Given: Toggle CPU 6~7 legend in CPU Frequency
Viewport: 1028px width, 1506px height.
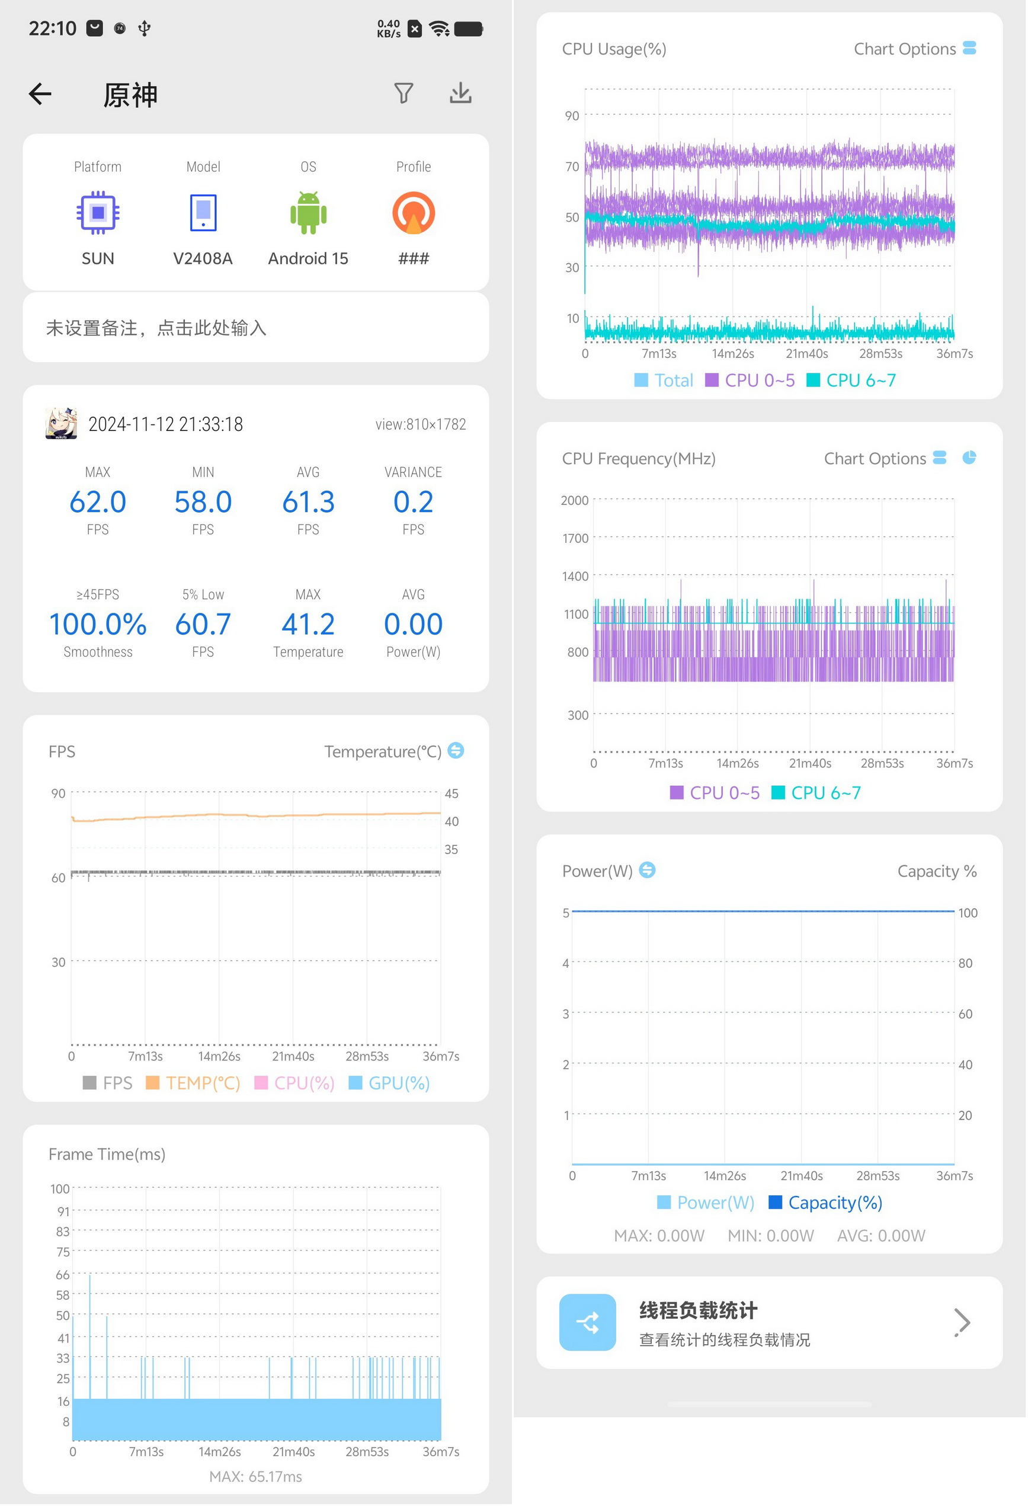Looking at the screenshot, I should [x=817, y=793].
